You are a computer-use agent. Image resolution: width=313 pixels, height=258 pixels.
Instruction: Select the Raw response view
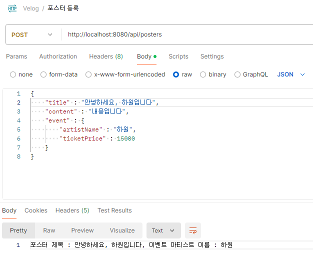(49, 230)
